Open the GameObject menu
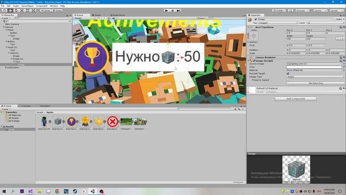Image resolution: width=346 pixels, height=195 pixels. [x=28, y=6]
